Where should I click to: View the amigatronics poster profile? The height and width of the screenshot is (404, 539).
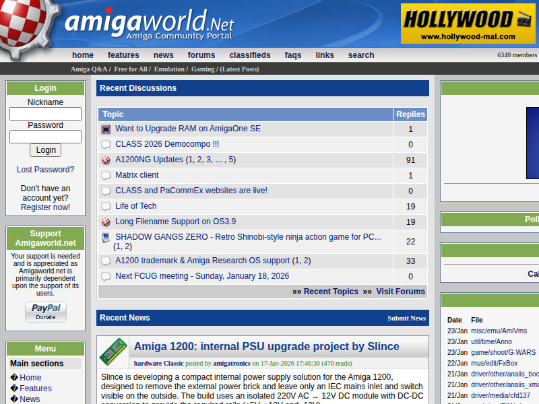232,364
